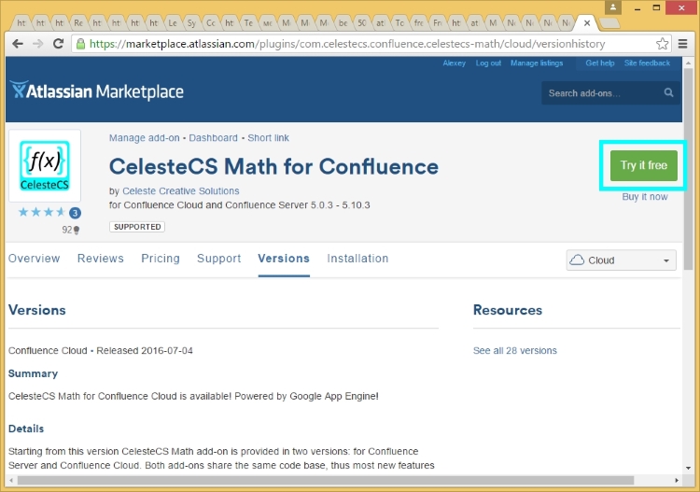Open the Pricing tab
The width and height of the screenshot is (700, 492).
coord(161,259)
